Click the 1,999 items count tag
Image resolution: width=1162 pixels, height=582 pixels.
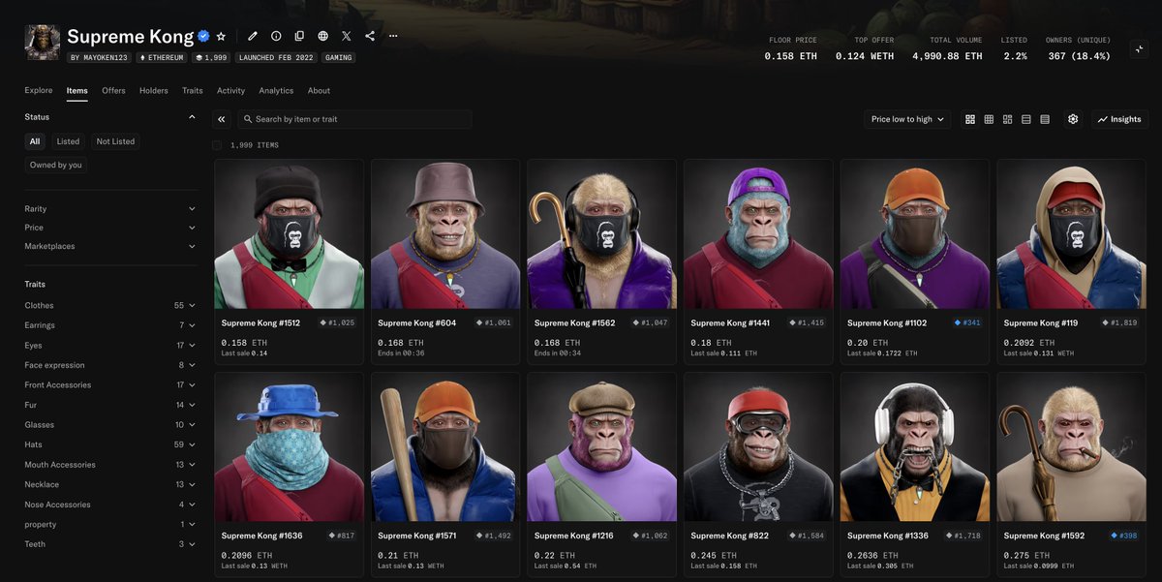click(x=211, y=57)
